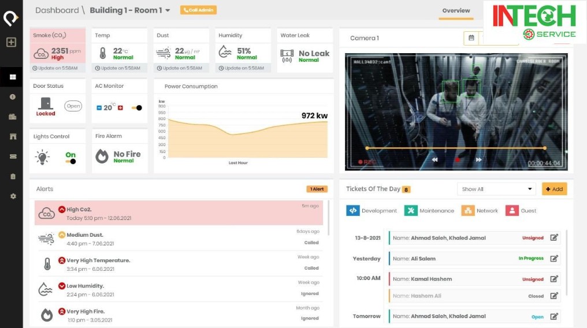Image resolution: width=587 pixels, height=328 pixels.
Task: Click the Temp thermometer icon
Action: [x=103, y=53]
